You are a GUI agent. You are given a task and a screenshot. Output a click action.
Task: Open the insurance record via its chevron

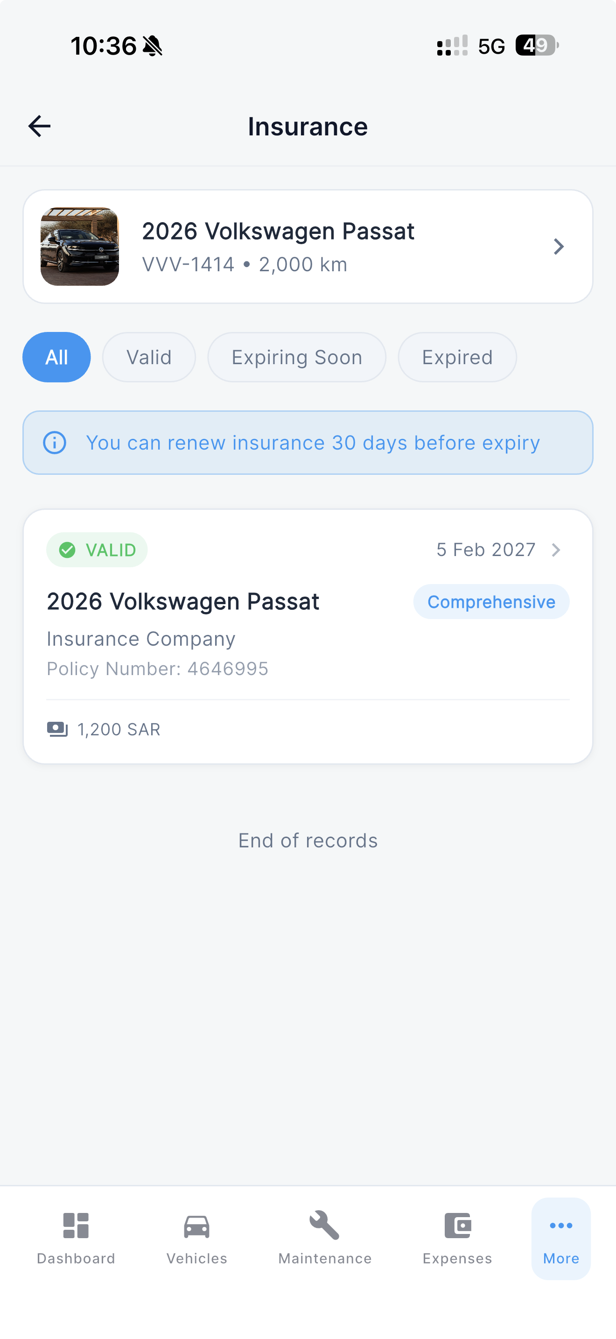[x=556, y=550]
